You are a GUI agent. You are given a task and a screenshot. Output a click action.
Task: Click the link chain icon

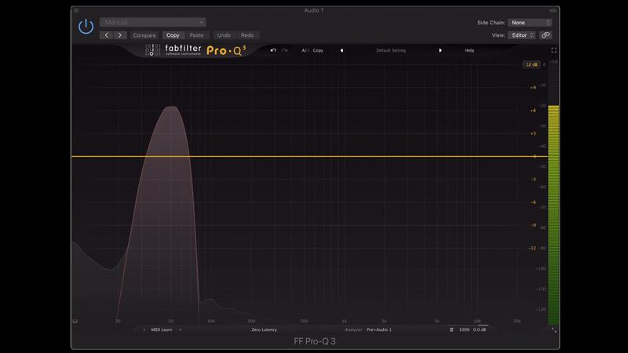point(546,35)
